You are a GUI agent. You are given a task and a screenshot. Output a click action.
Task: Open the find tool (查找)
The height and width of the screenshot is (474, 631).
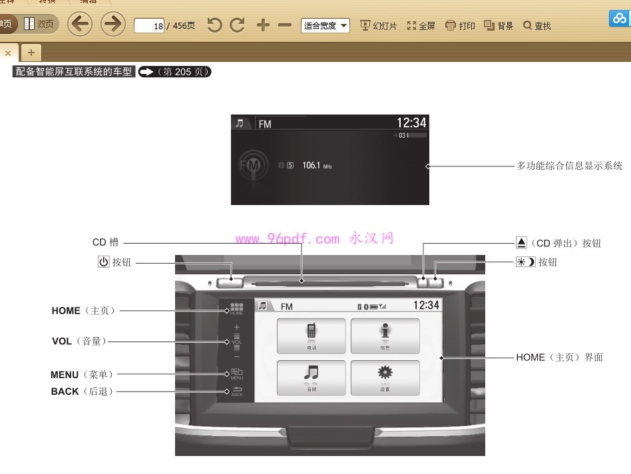click(537, 26)
